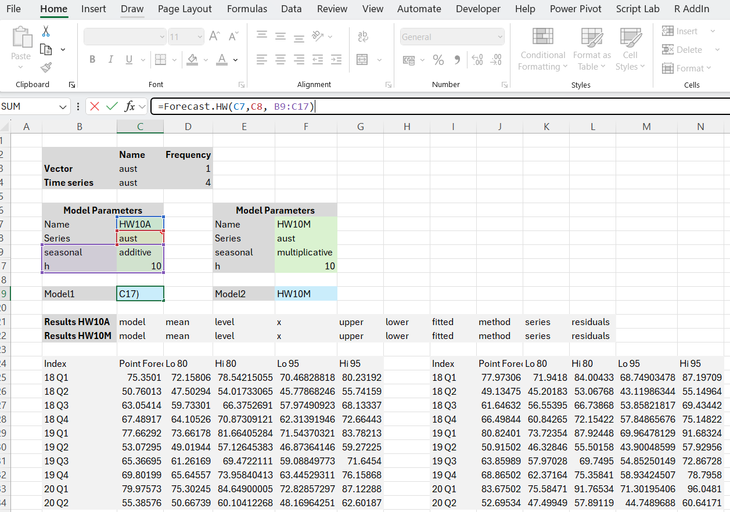Confirm formula with the green checkmark
Viewport: 730px width, 512px height.
point(112,107)
